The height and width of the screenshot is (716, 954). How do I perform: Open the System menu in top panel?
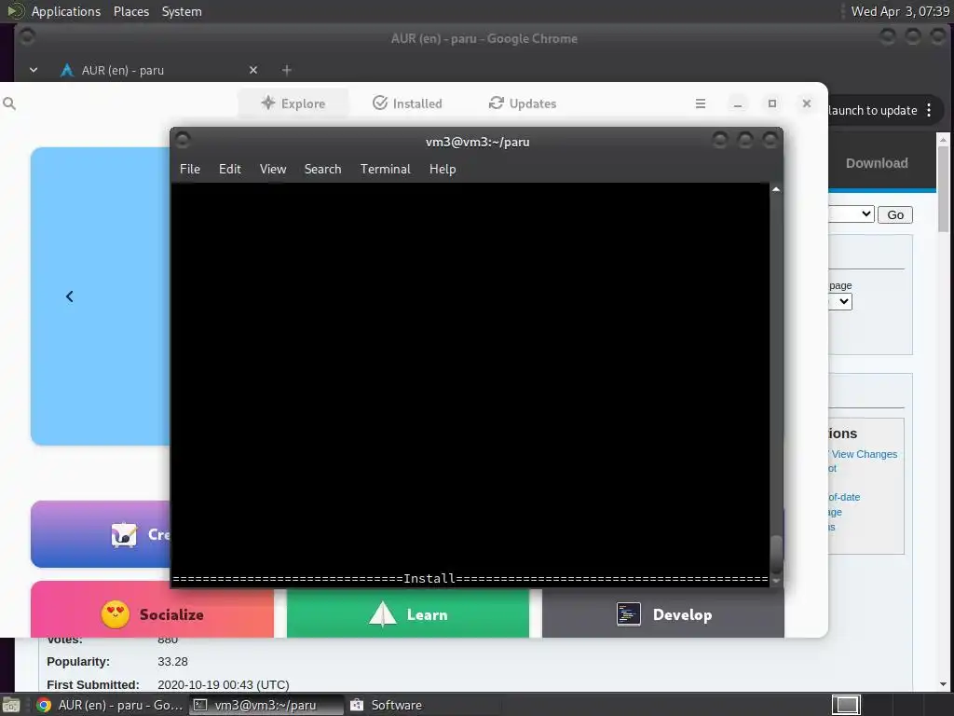click(x=182, y=11)
